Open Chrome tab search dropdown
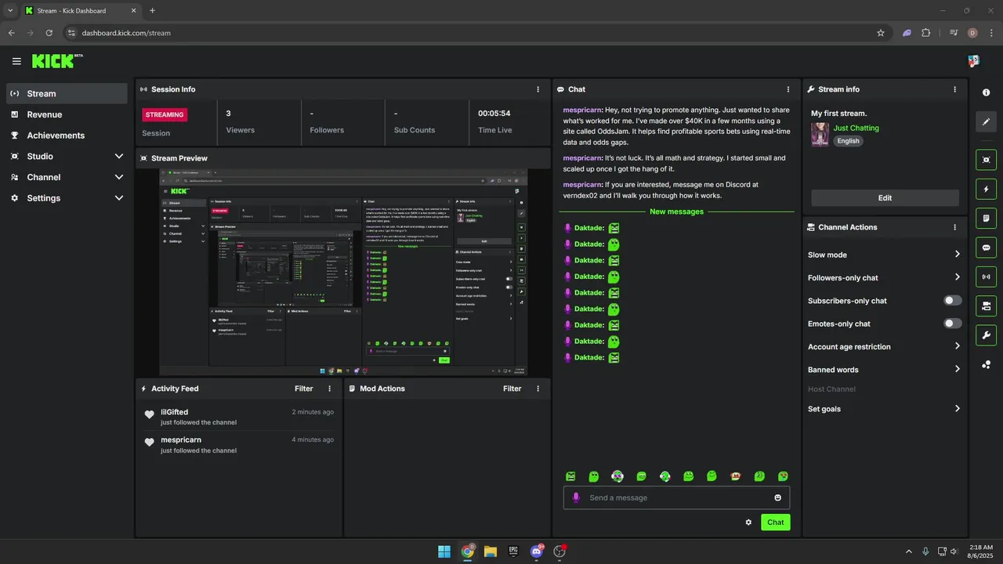Image resolution: width=1003 pixels, height=564 pixels. [x=9, y=11]
